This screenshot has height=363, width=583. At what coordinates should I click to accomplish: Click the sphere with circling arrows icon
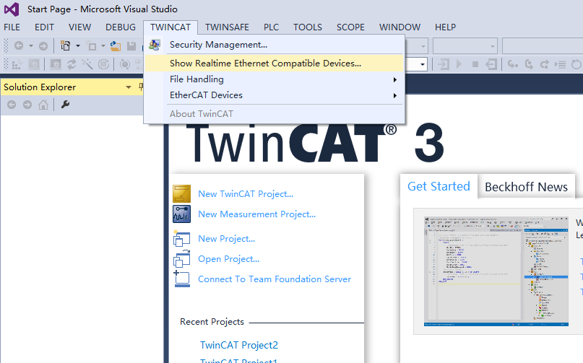point(125,65)
